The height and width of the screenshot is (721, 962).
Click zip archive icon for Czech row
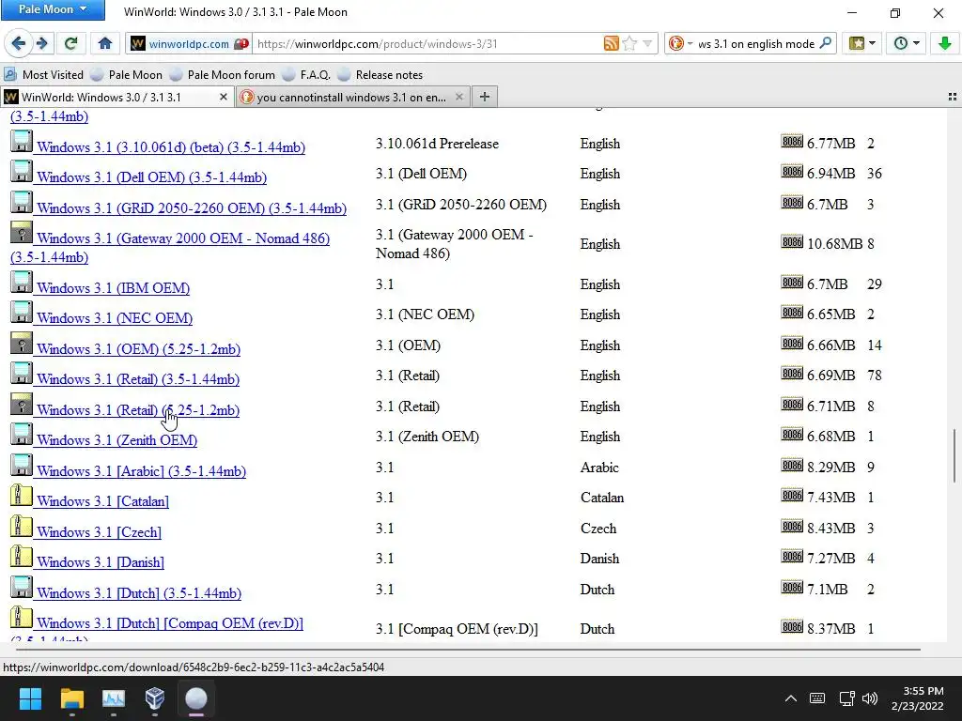click(22, 526)
